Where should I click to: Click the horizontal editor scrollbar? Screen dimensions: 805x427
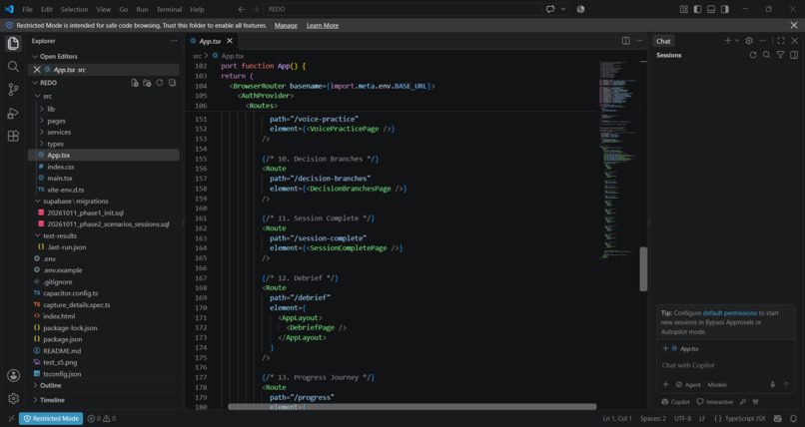pos(412,406)
